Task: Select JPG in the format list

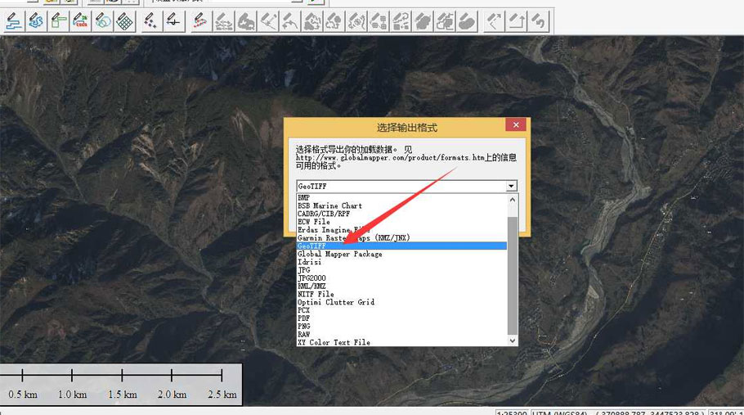Action: (401, 270)
